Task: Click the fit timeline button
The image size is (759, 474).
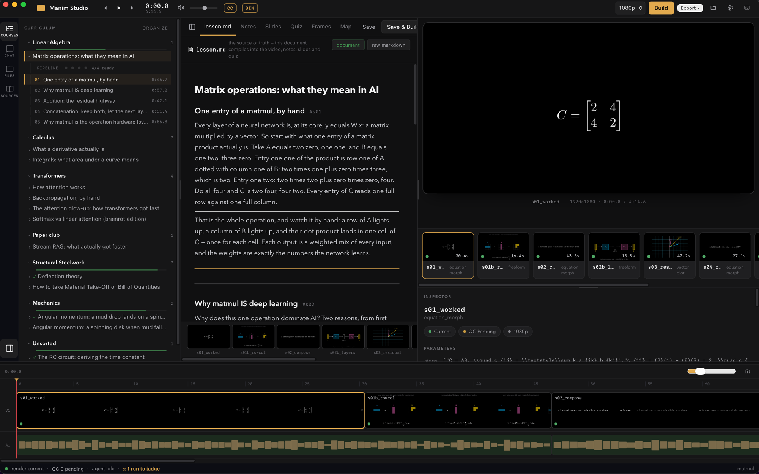Action: 747,372
